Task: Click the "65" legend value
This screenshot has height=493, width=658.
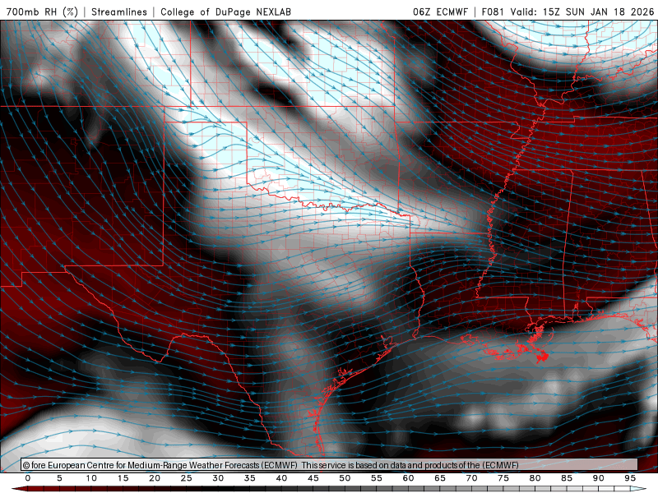Action: pyautogui.click(x=440, y=478)
